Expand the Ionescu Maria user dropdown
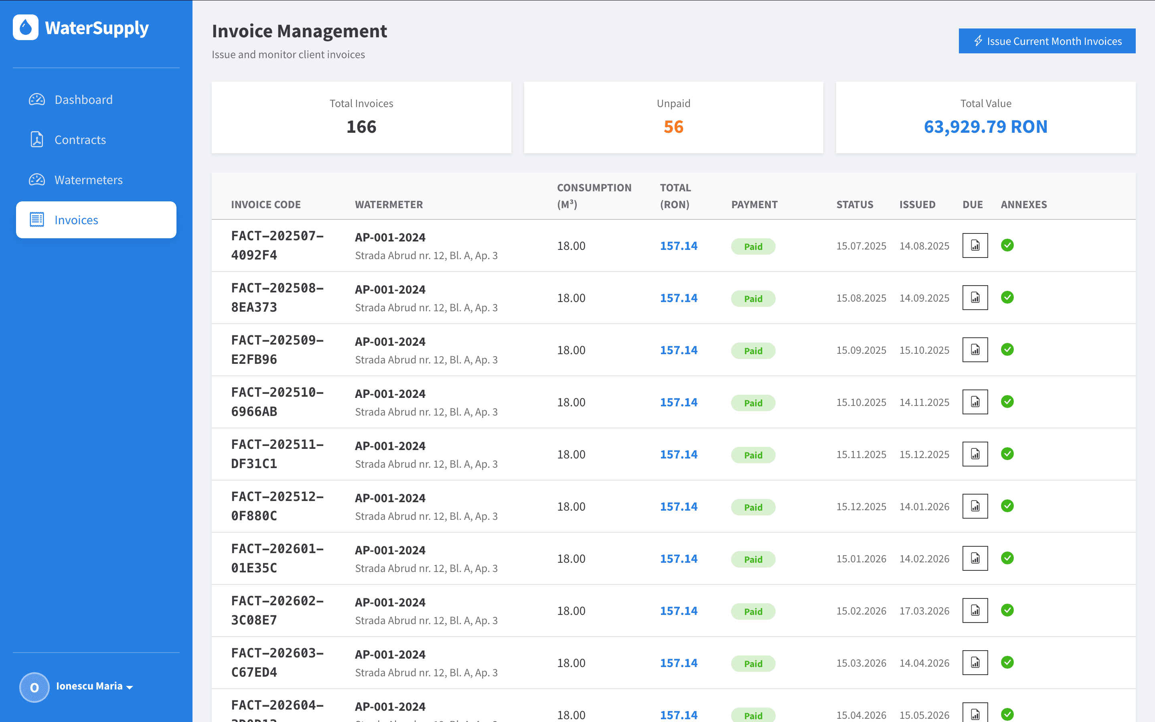Viewport: 1155px width, 722px height. (95, 686)
